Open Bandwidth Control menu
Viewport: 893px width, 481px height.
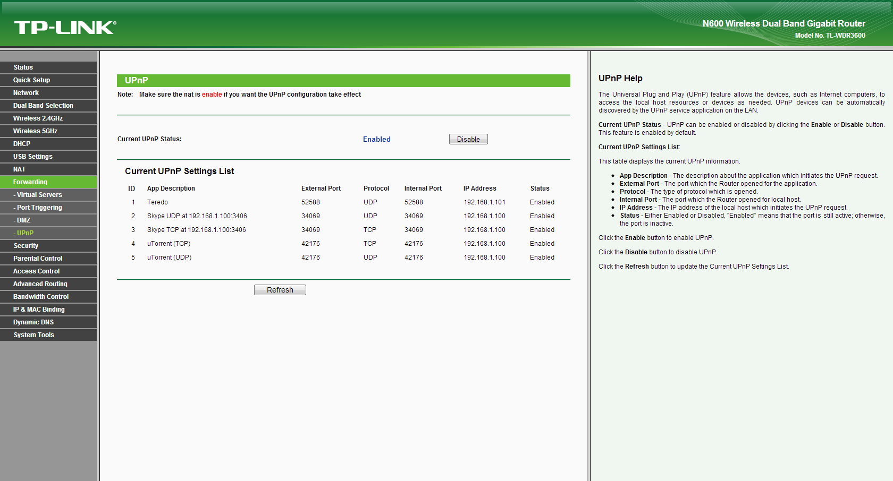click(48, 297)
